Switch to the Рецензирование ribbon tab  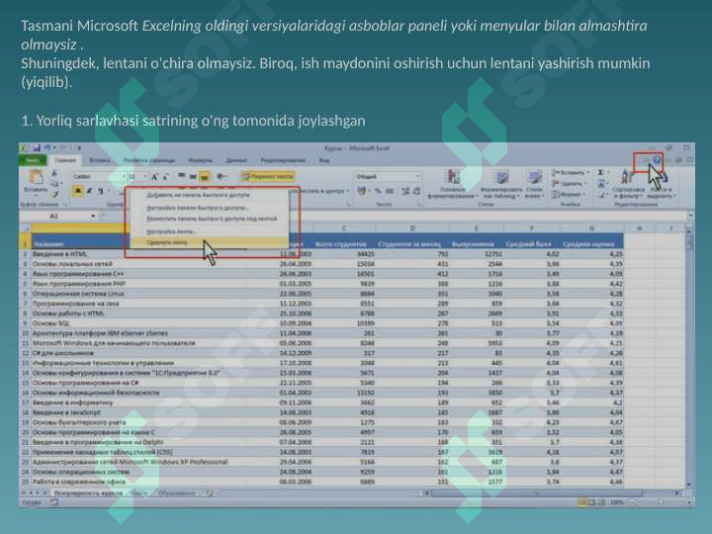pyautogui.click(x=283, y=160)
